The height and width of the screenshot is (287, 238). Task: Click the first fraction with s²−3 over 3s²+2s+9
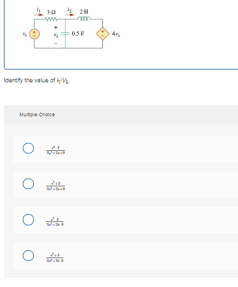pyautogui.click(x=56, y=150)
